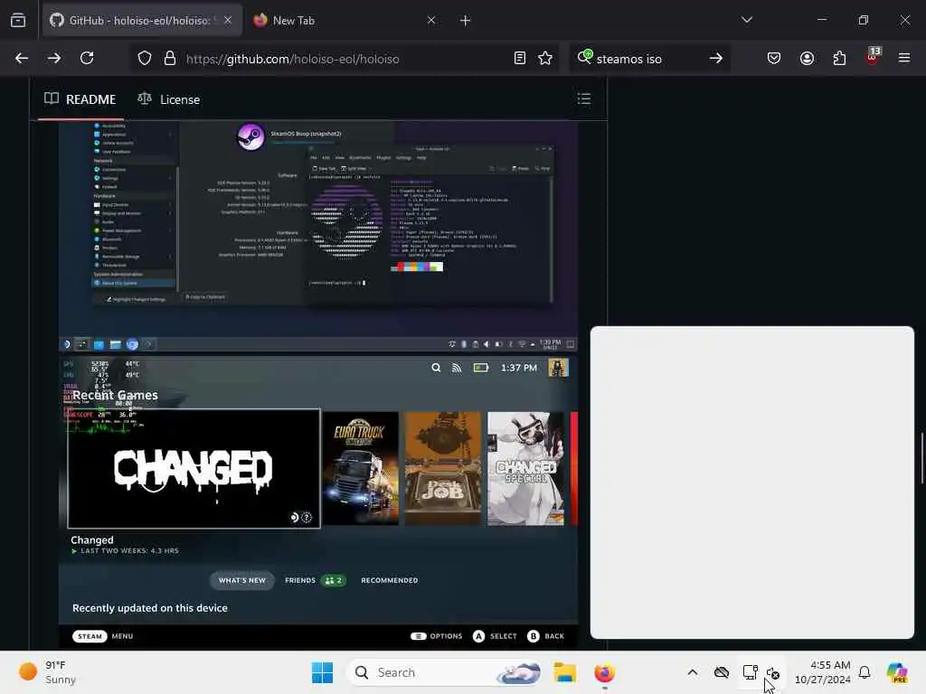Open the notifications bell icon
Viewport: 926px width, 694px height.
[865, 672]
